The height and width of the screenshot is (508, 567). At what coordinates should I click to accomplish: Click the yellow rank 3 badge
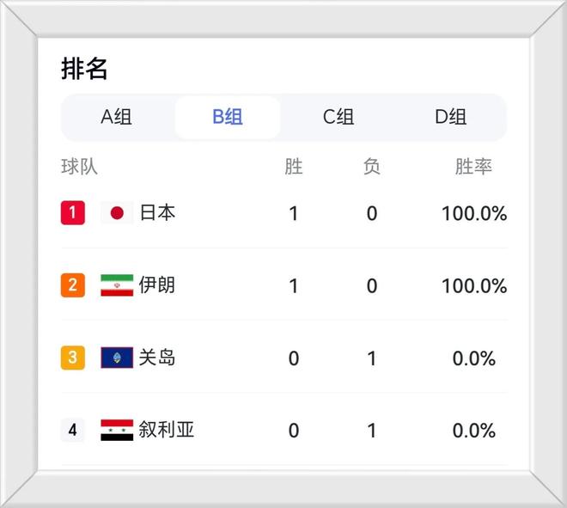click(73, 358)
